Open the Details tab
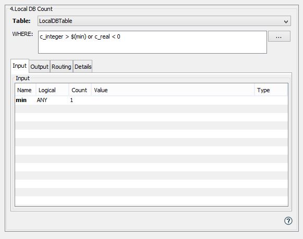Screen dimensions: 303x239 (83, 67)
